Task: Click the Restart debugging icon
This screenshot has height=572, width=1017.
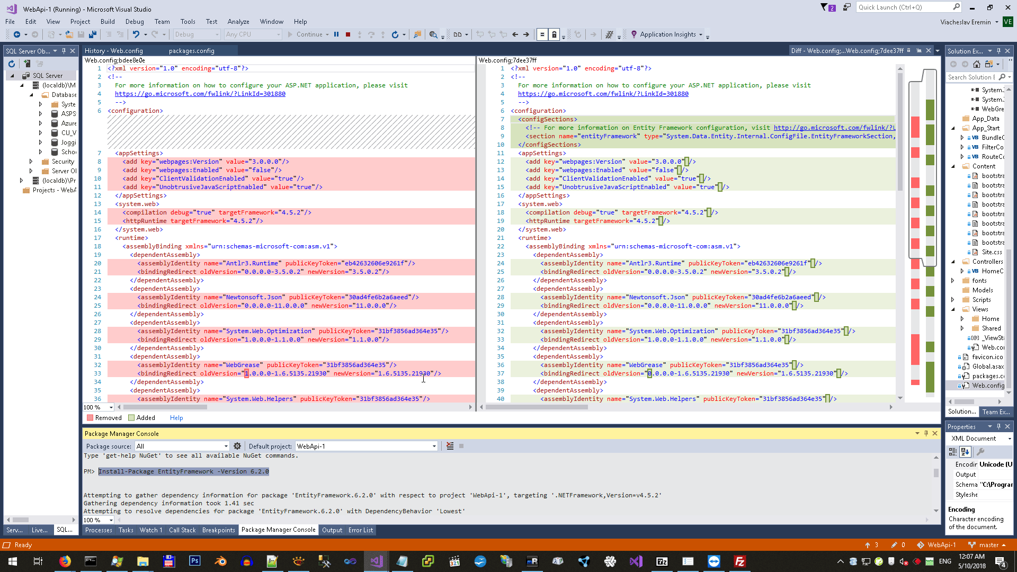Action: pos(395,34)
